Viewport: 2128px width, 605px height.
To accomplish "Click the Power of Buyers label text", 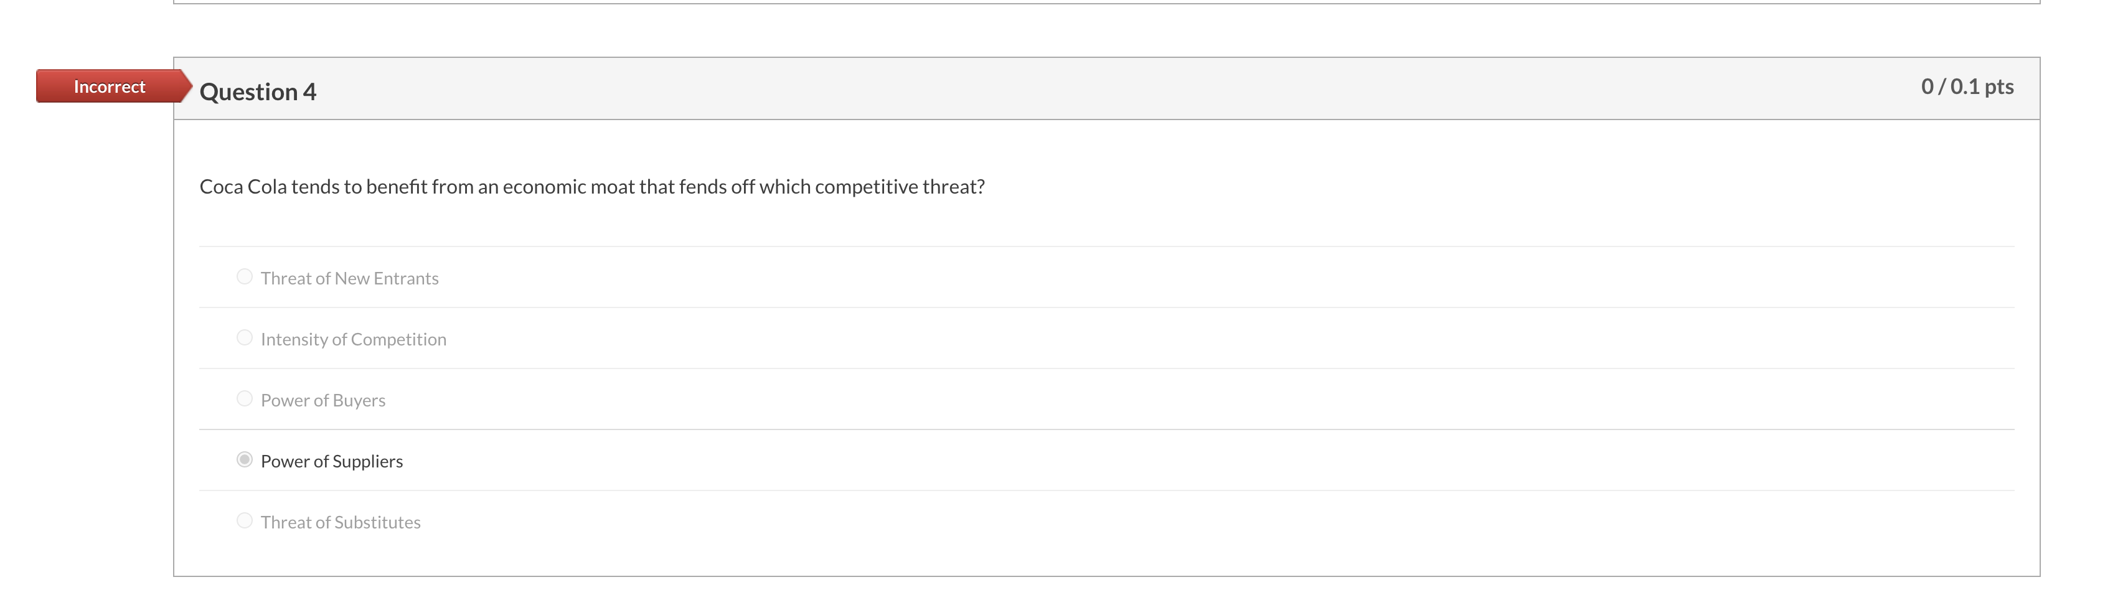I will point(322,400).
